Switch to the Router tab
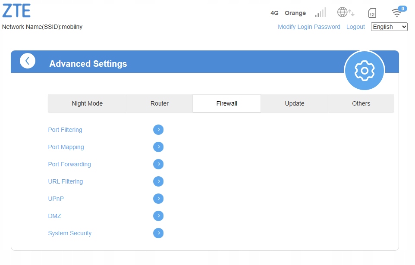415x265 pixels. tap(159, 103)
